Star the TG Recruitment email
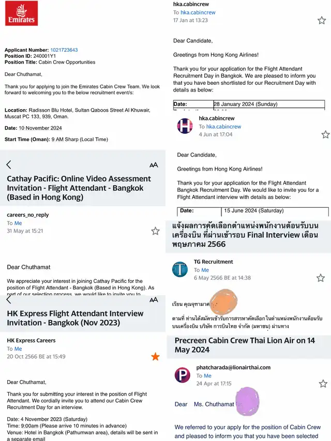The image size is (331, 441). point(321,278)
